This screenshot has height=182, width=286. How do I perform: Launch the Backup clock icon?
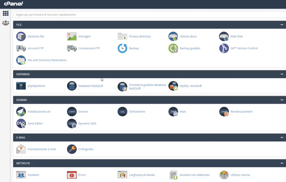coord(122,48)
